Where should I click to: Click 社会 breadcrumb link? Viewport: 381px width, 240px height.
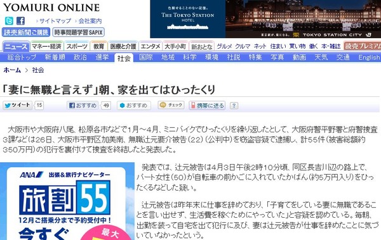(38, 70)
